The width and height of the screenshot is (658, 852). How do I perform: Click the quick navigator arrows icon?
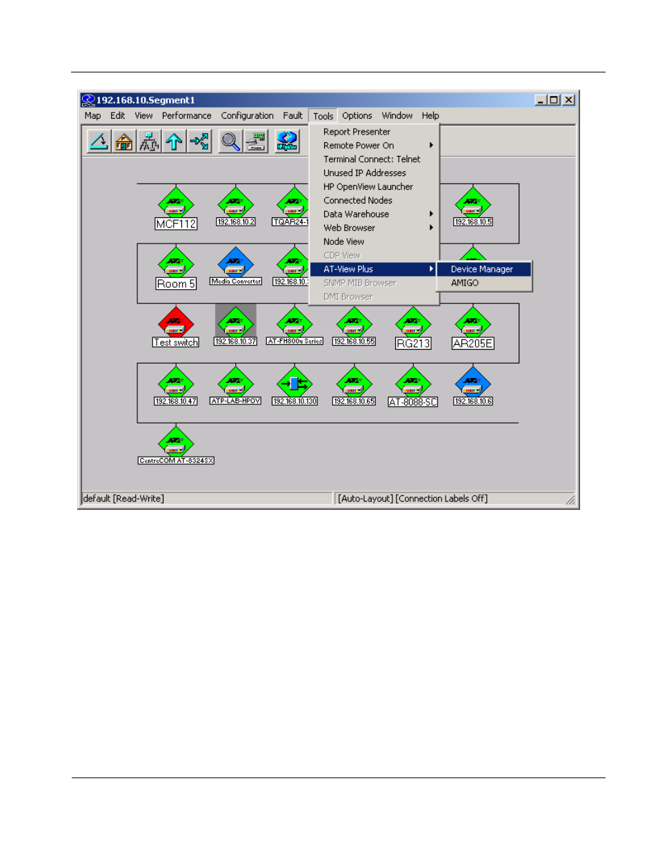[x=199, y=142]
